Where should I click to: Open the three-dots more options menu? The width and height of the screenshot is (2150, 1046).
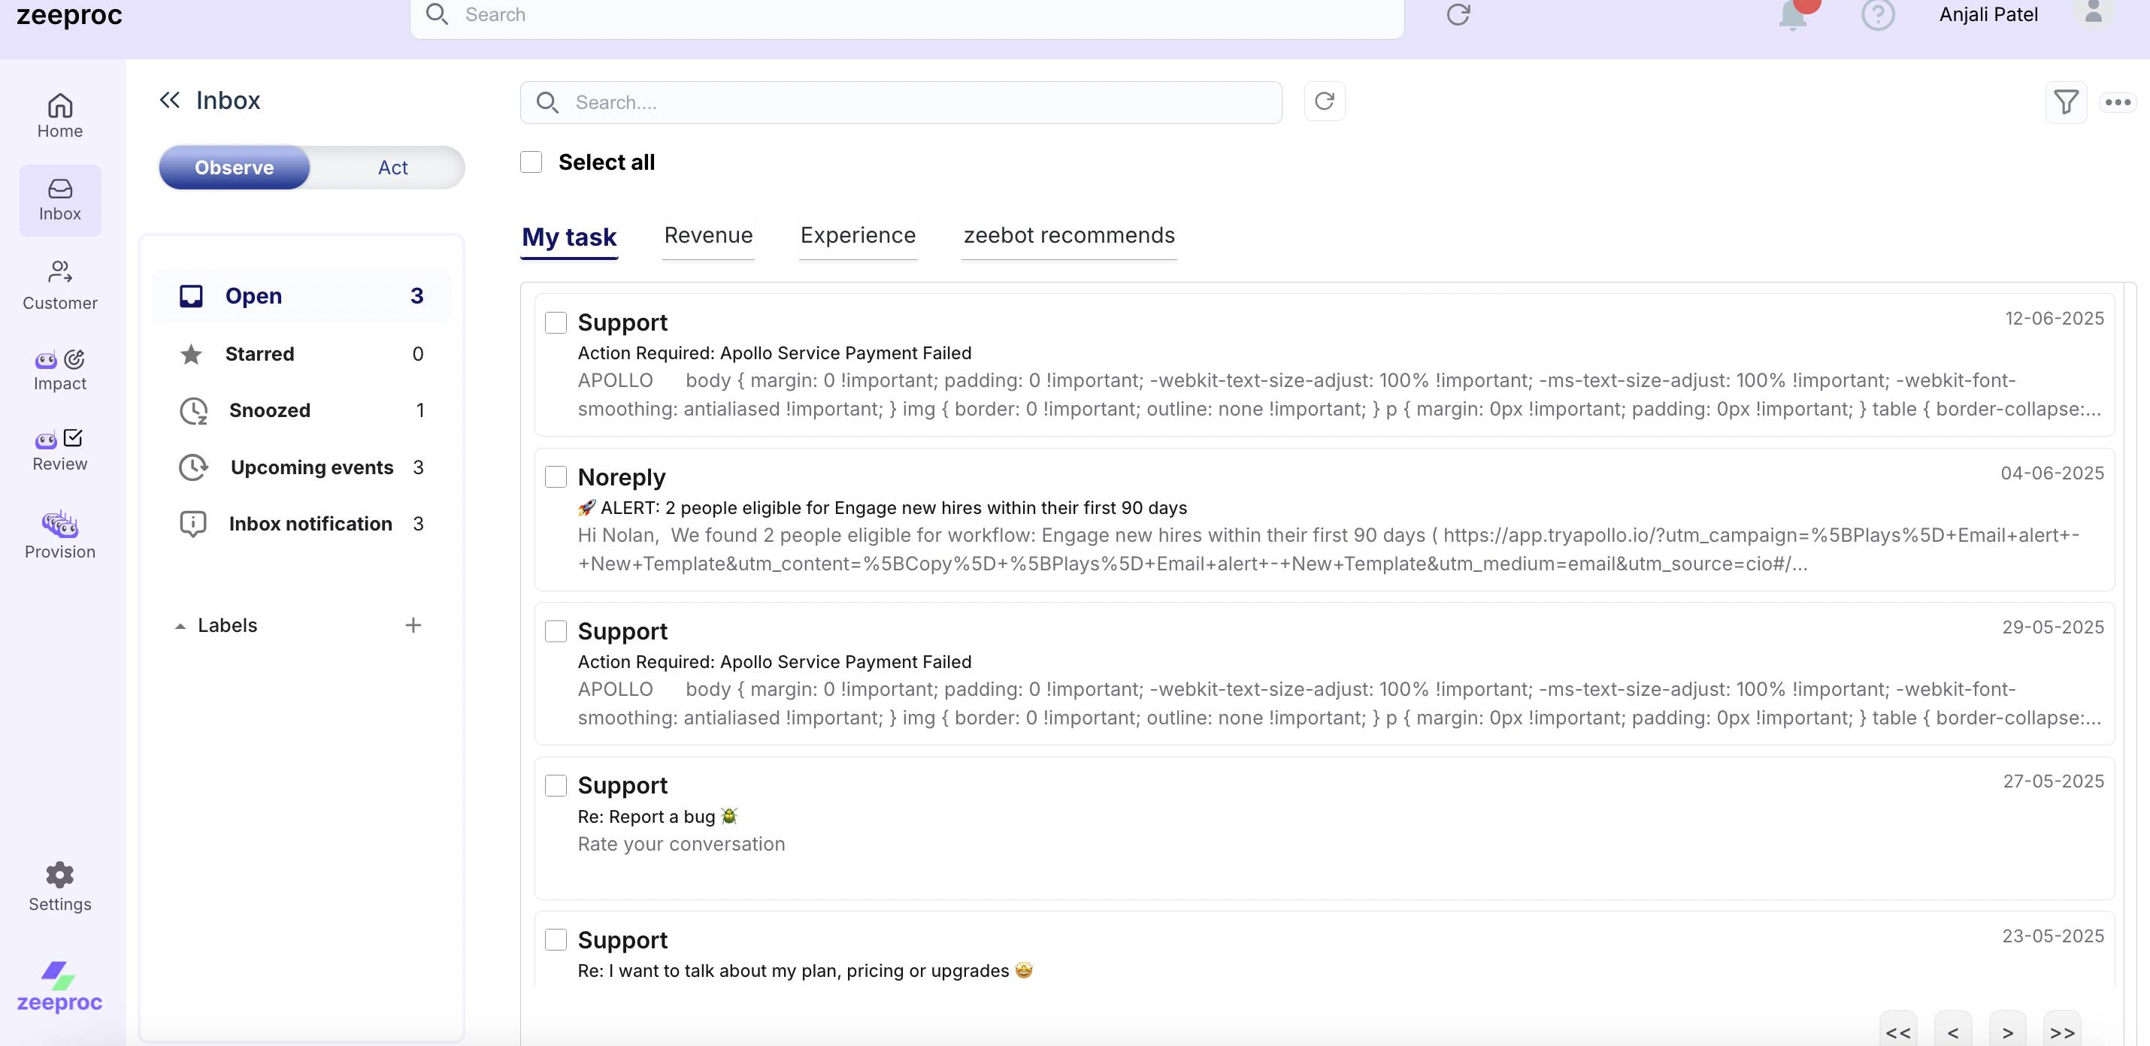2118,101
